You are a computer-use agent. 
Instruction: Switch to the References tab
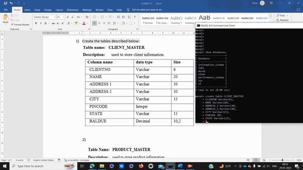[x=72, y=9]
